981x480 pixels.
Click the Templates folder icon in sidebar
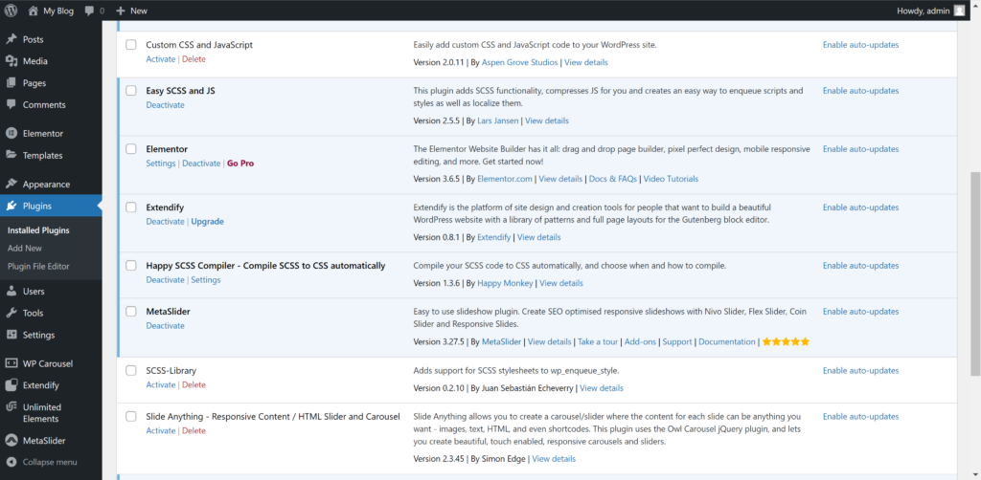[11, 156]
